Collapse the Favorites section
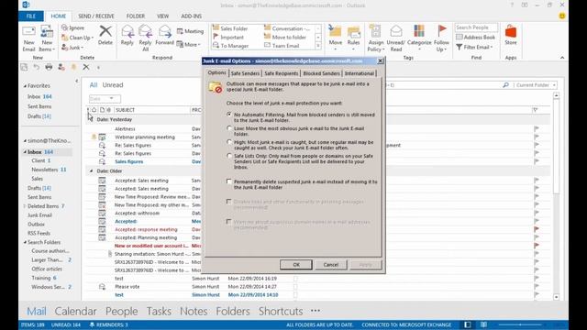587x330 pixels. [25, 86]
